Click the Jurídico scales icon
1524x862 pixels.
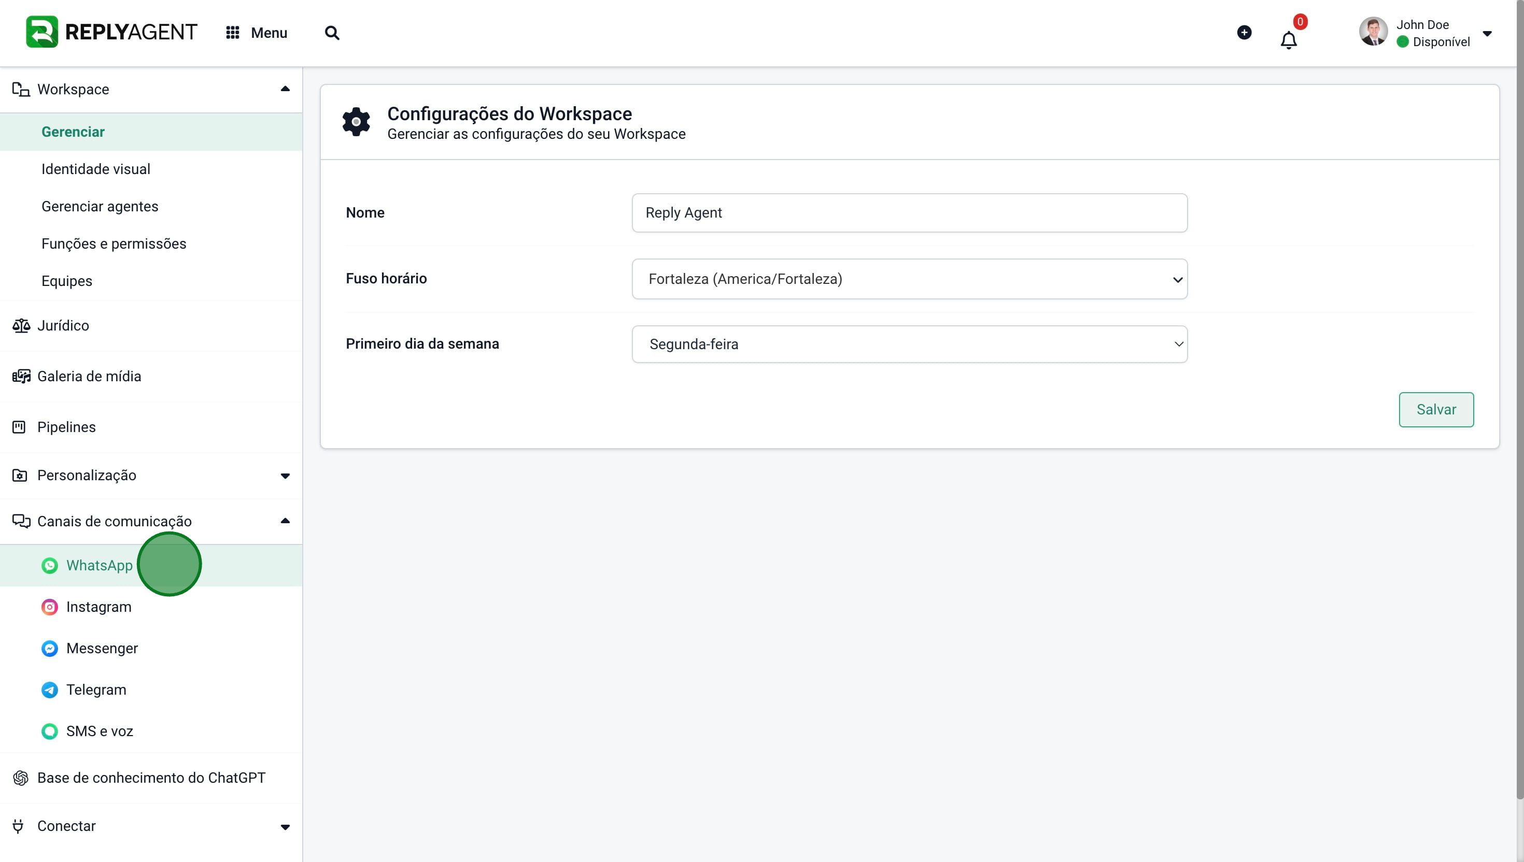[21, 326]
